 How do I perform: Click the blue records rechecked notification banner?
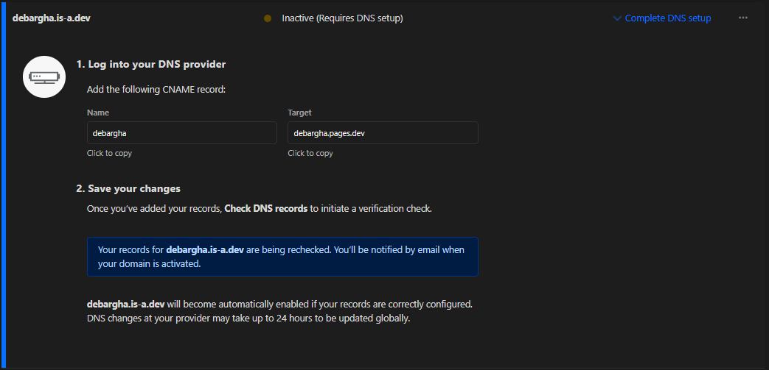[282, 257]
